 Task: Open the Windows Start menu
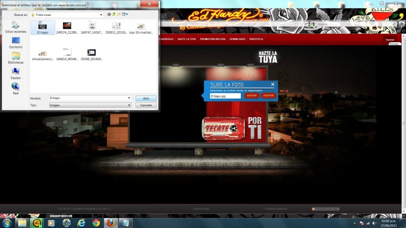click(7, 223)
